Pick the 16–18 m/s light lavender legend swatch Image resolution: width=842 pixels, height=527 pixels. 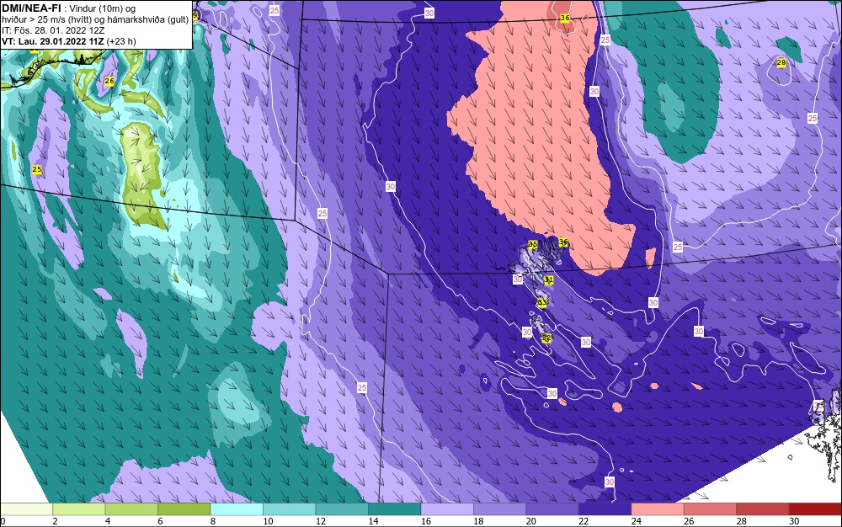click(x=447, y=509)
